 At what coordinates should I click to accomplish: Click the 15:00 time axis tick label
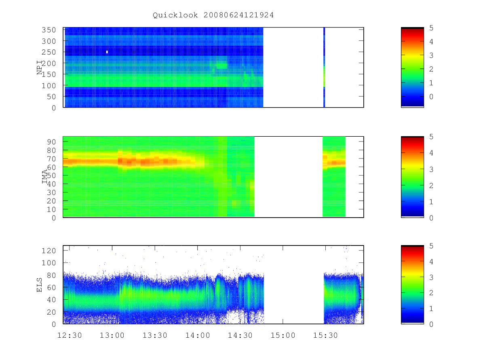click(283, 335)
